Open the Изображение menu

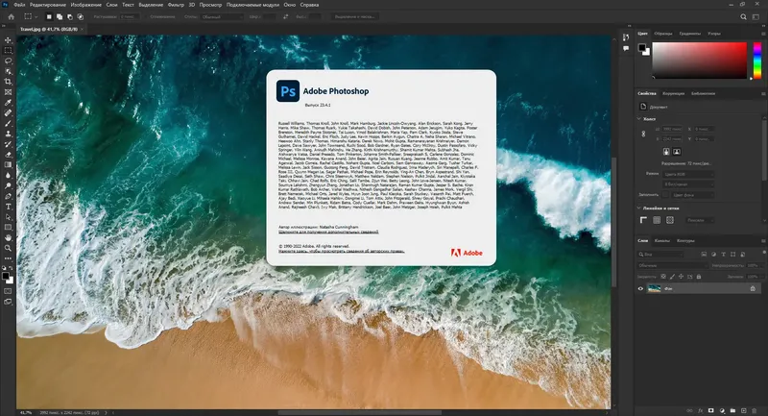point(85,5)
